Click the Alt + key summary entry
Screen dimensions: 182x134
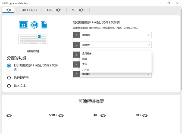[x=142, y=115]
